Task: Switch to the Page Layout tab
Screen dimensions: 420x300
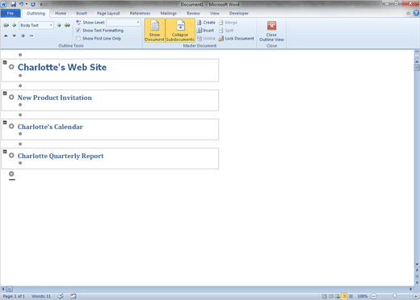Action: 108,13
